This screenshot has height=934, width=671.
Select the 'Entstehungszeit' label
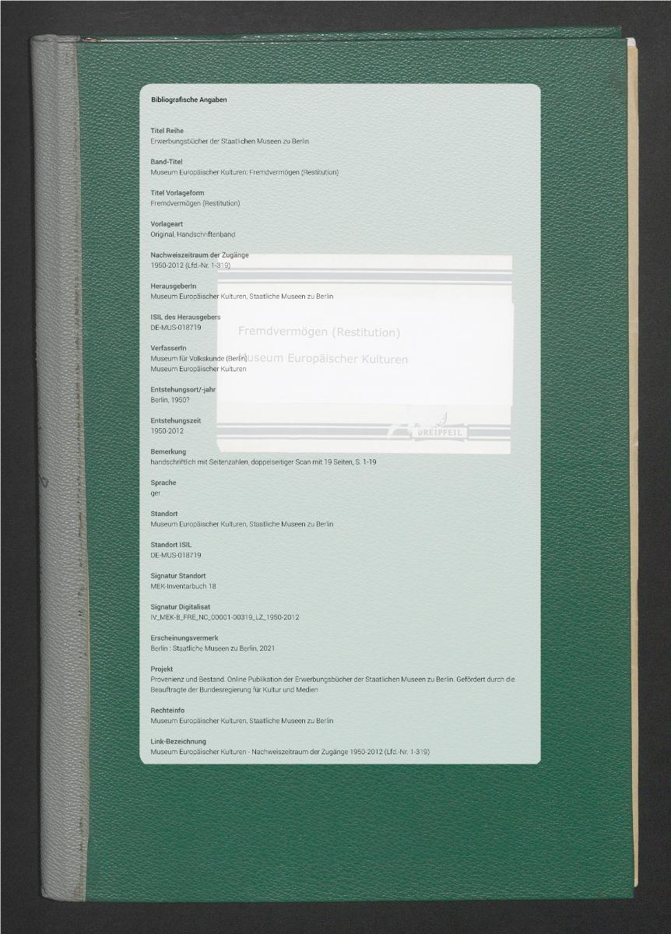click(x=177, y=420)
